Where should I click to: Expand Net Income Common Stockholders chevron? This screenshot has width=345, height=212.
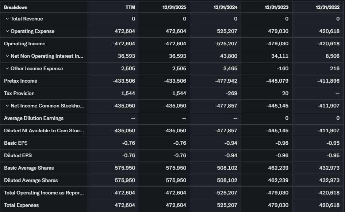point(7,106)
